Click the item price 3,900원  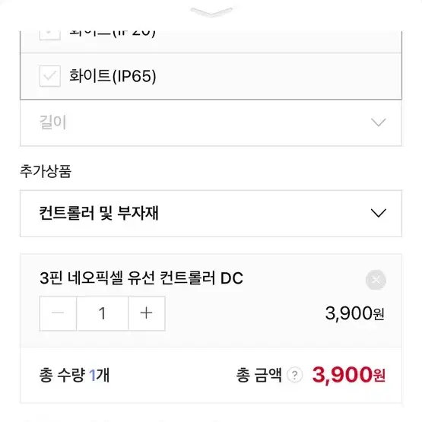point(355,313)
